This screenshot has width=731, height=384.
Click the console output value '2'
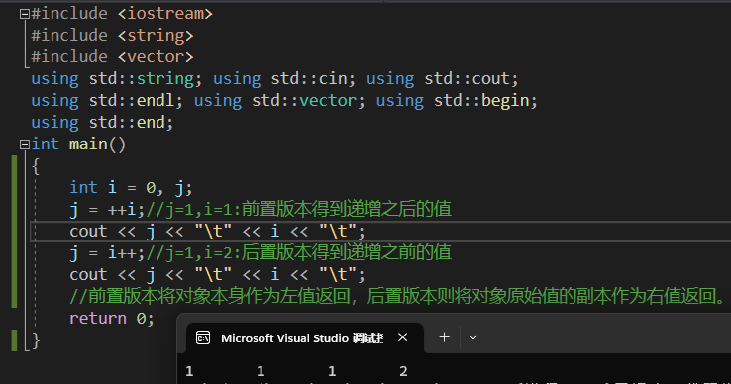pos(403,371)
